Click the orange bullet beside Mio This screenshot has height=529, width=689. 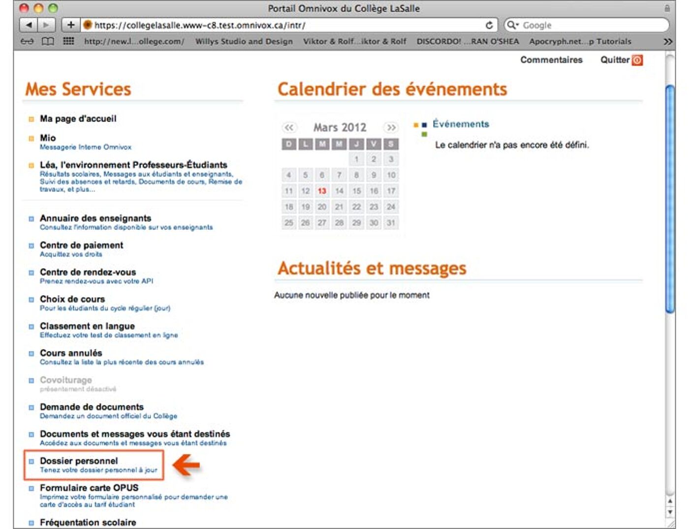click(x=31, y=139)
